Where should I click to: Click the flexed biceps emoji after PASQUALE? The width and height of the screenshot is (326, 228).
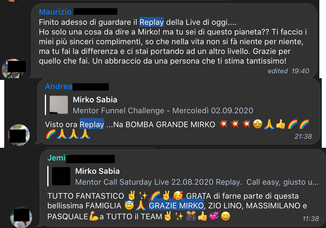tap(94, 216)
